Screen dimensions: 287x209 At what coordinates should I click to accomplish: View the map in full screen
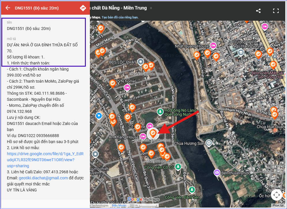(276, 11)
